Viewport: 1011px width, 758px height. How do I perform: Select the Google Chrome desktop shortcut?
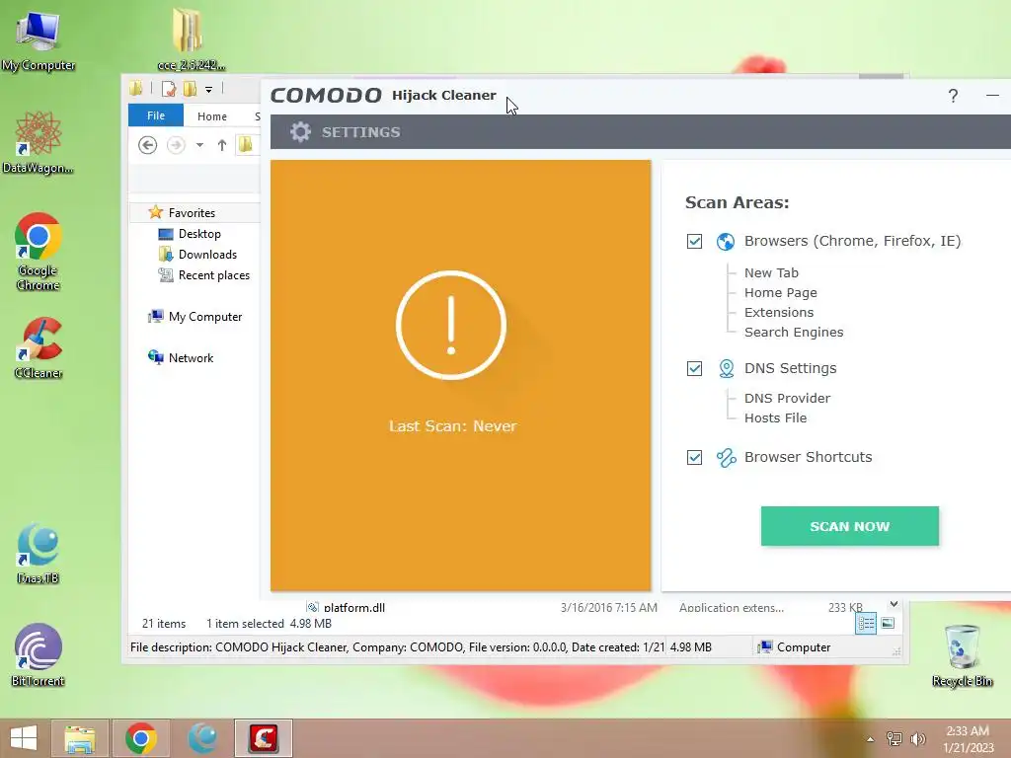[x=39, y=252]
